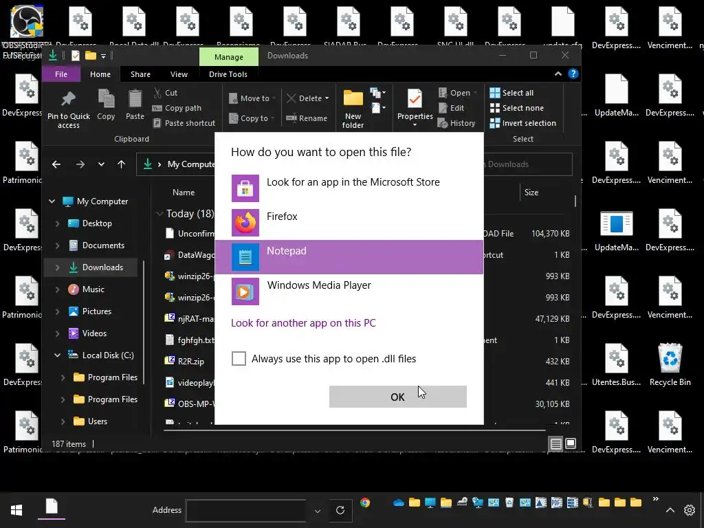Click the taskbar Address input field
Image resolution: width=704 pixels, height=528 pixels.
[x=246, y=511]
